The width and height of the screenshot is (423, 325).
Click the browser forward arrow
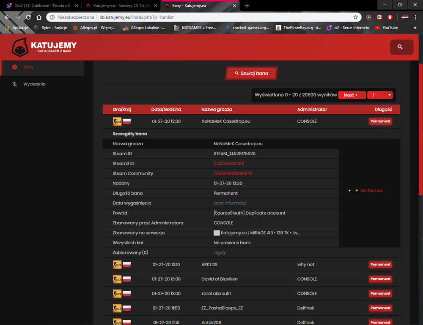pos(18,17)
